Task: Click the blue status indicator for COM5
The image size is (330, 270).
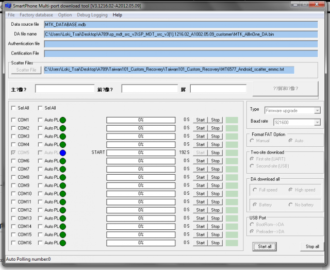Action: (x=63, y=153)
